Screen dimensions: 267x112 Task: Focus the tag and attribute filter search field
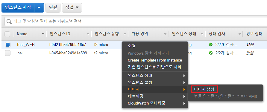click(136, 22)
